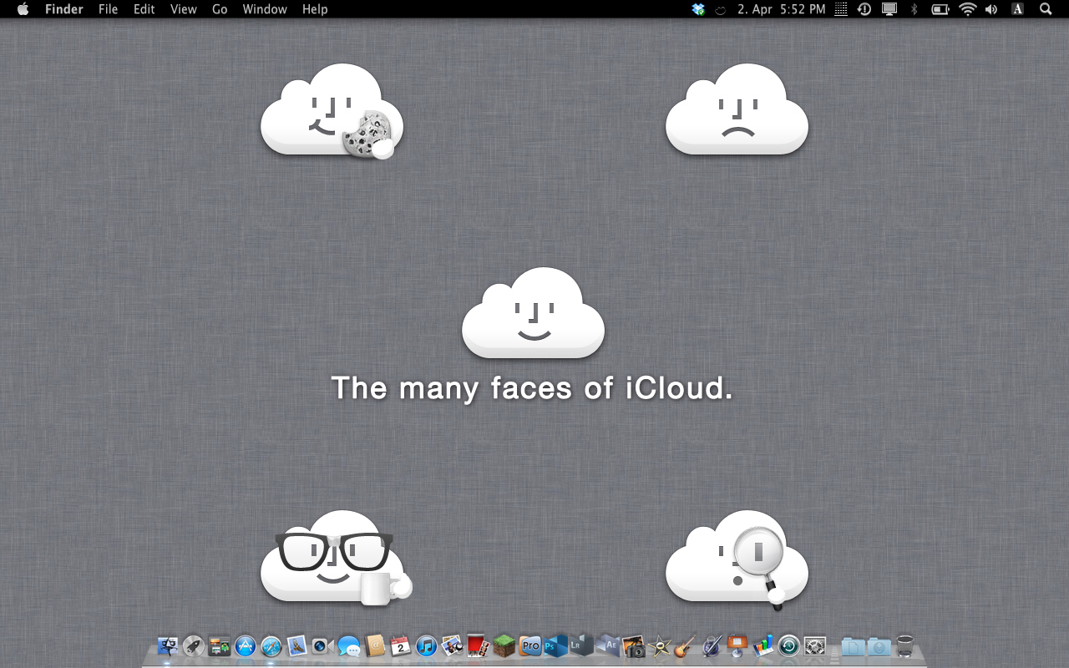Launch GarageBand guitar icon in Dock

(x=685, y=645)
